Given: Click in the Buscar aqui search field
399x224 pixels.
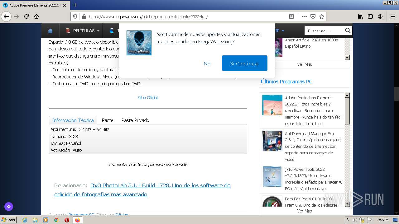Looking at the screenshot, I should (x=324, y=30).
